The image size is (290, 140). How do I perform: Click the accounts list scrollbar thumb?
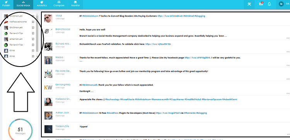[37, 33]
